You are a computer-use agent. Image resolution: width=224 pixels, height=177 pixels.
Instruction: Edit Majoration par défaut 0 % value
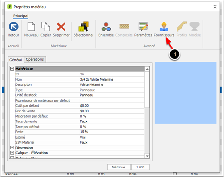[112, 116]
